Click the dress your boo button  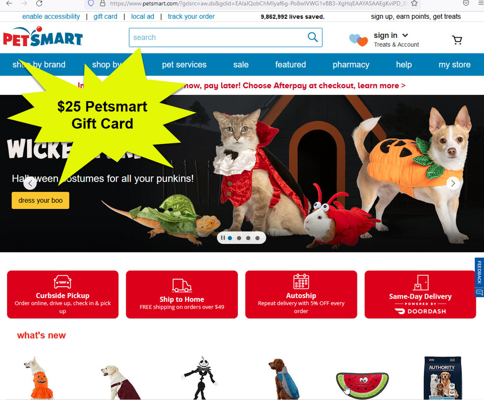tap(41, 200)
